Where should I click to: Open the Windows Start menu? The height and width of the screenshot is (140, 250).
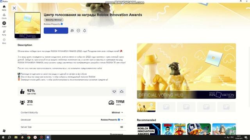[3, 137]
